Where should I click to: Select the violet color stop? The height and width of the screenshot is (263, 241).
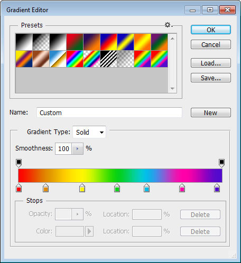pyautogui.click(x=217, y=187)
